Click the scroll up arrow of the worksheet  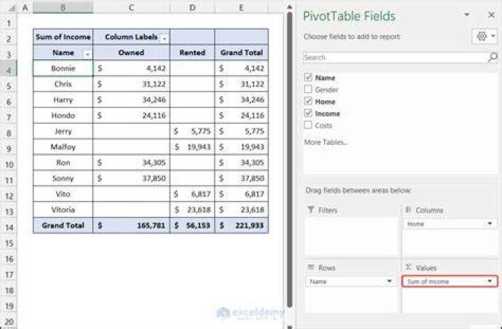(289, 7)
